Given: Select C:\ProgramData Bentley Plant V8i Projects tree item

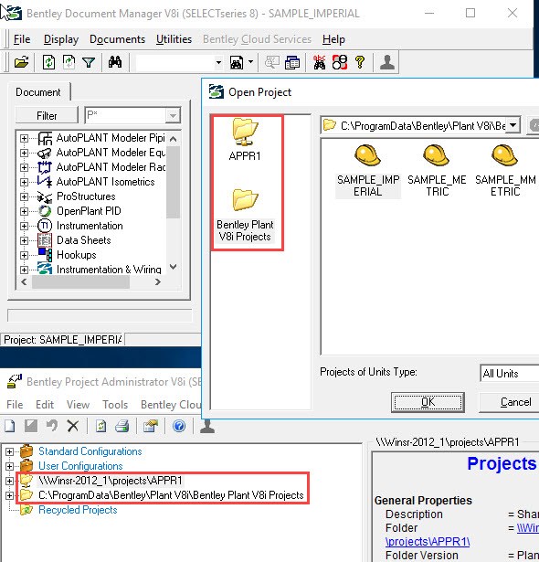Looking at the screenshot, I should click(171, 495).
